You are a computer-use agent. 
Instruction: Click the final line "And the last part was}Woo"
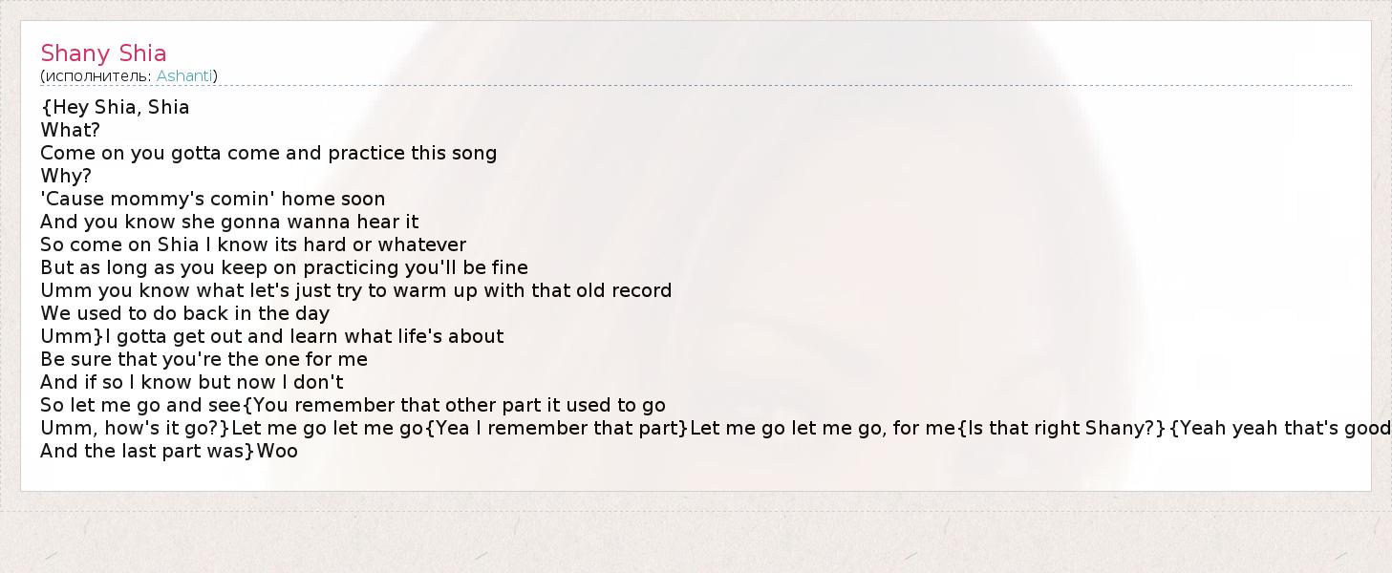click(x=168, y=451)
